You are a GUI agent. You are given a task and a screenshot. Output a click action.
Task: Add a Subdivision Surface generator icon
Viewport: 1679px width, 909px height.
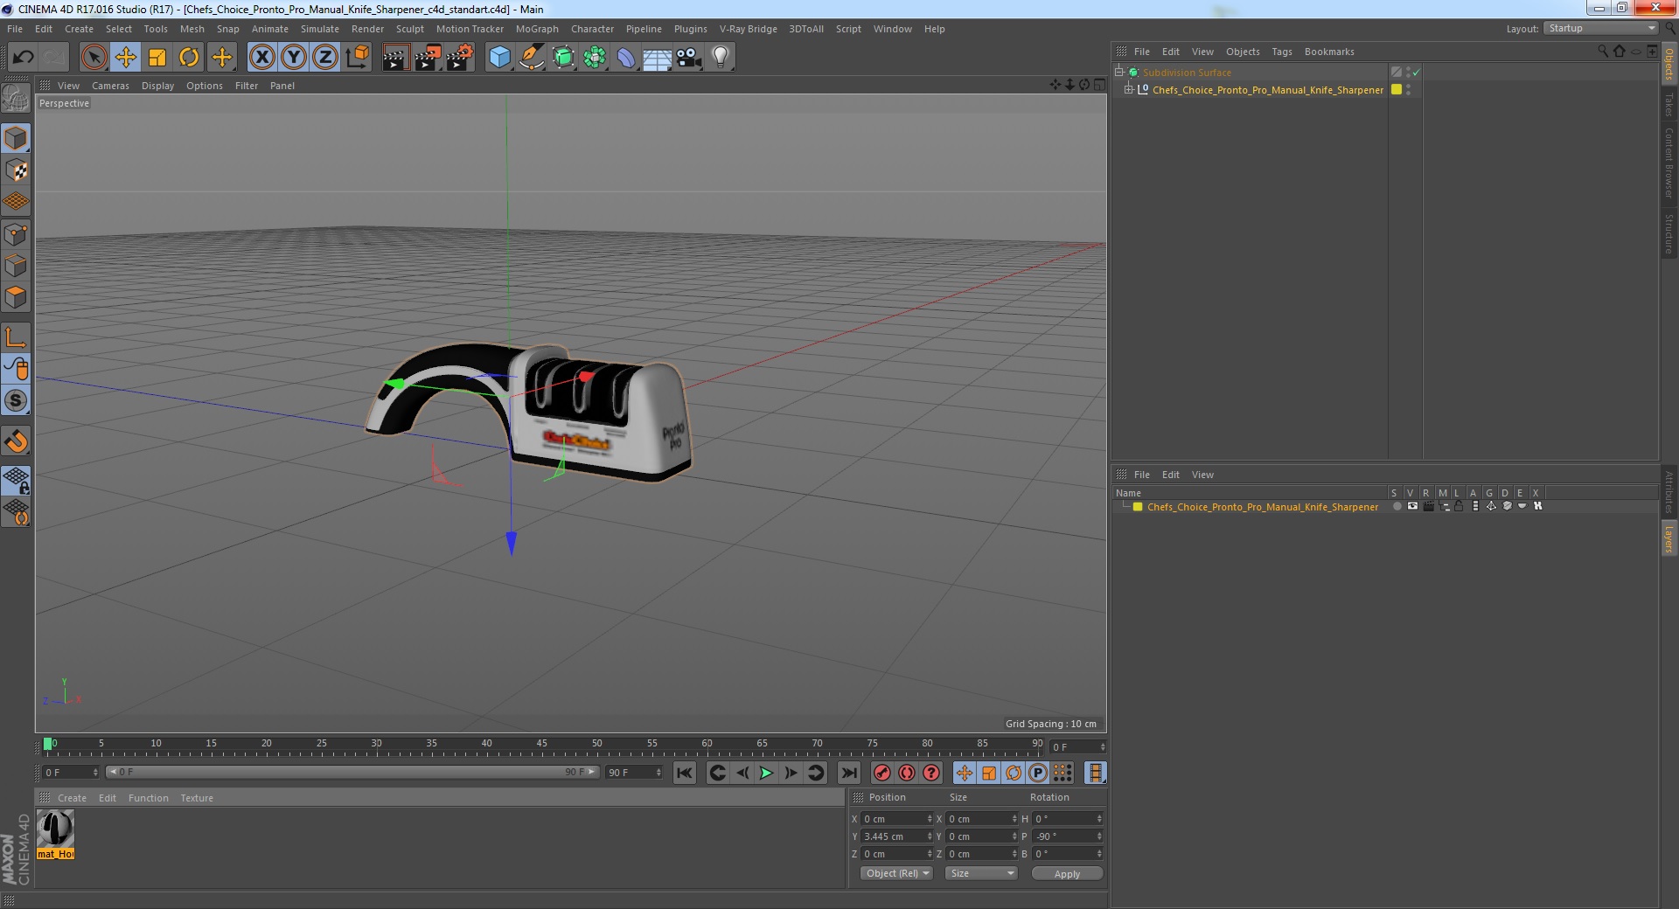[563, 58]
